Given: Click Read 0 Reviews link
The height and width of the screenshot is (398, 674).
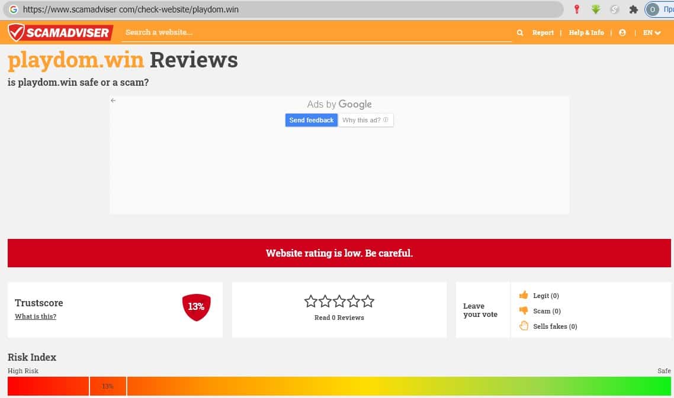Looking at the screenshot, I should pyautogui.click(x=339, y=318).
